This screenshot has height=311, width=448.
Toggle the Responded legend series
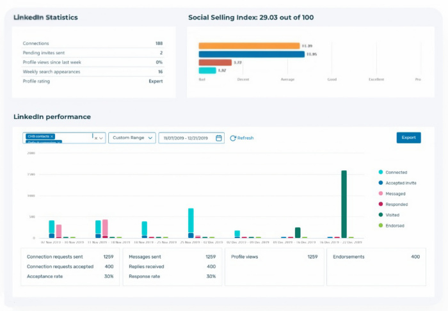[381, 204]
